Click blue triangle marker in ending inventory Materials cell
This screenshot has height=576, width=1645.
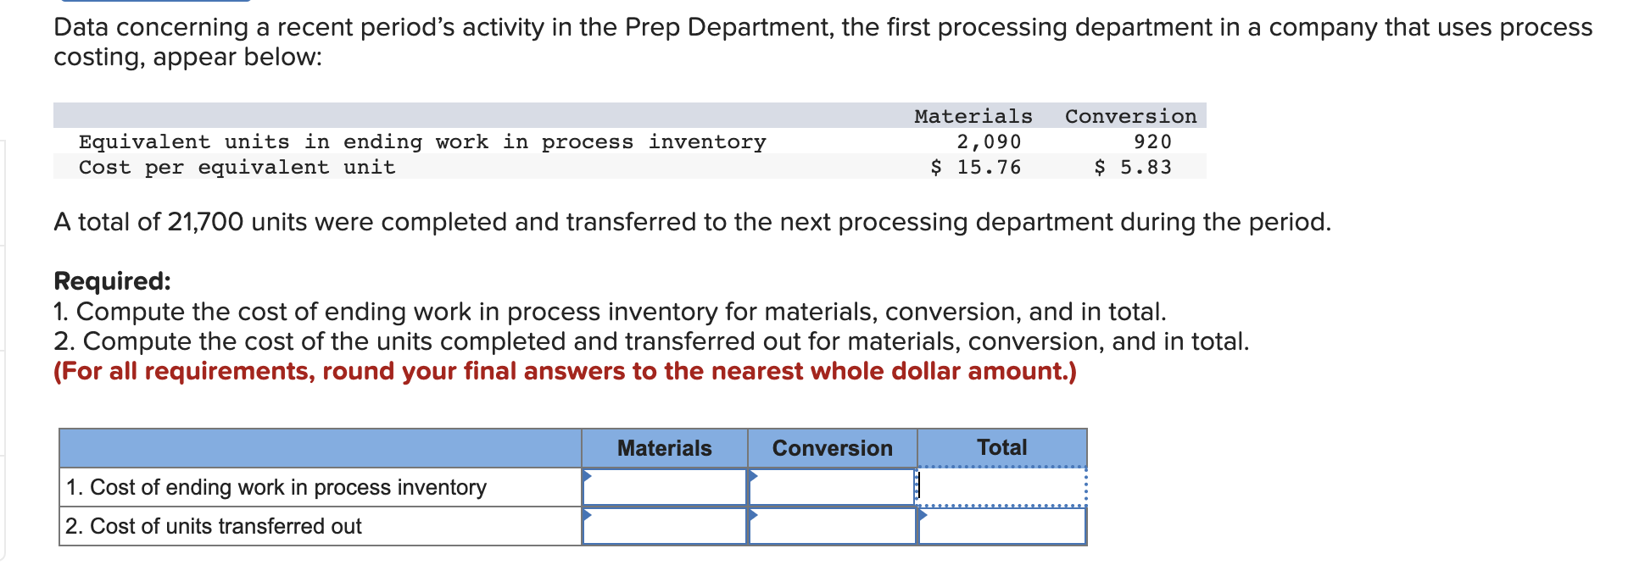click(x=587, y=475)
